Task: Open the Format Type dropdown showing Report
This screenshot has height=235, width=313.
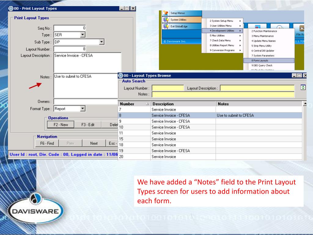Action: [83, 109]
